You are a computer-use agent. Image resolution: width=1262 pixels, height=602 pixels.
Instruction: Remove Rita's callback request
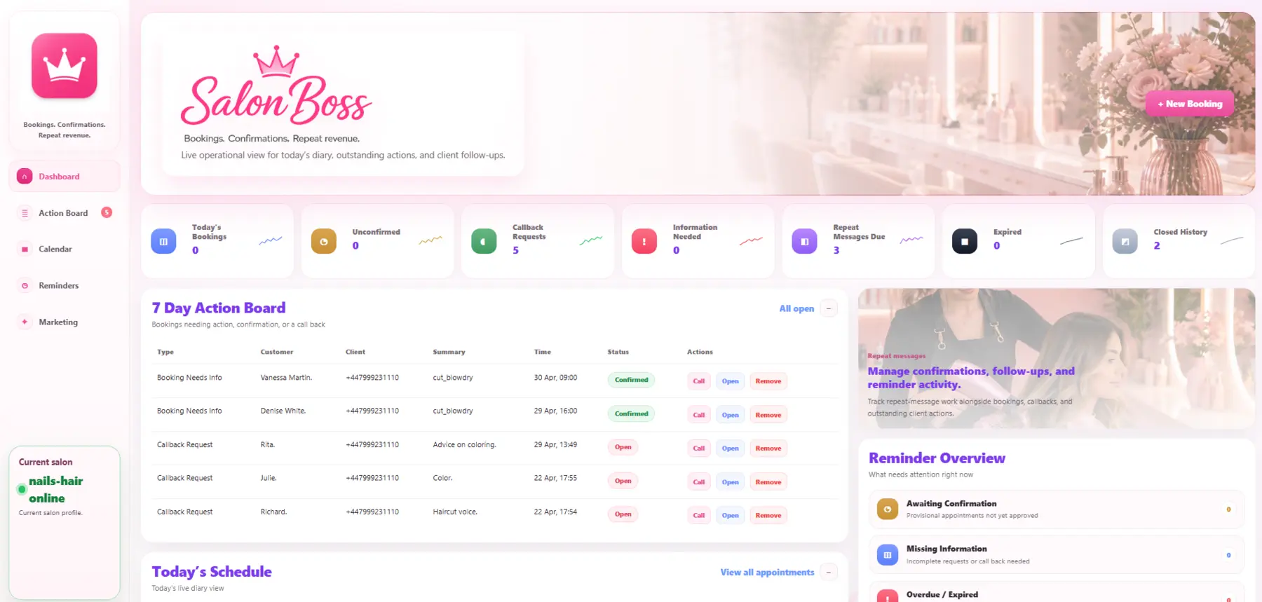coord(768,449)
